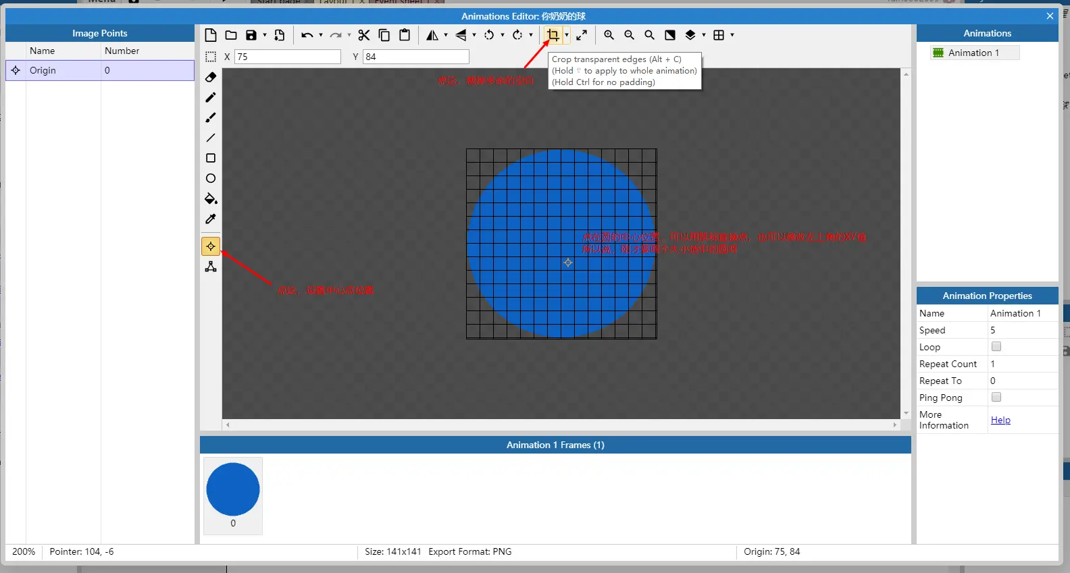This screenshot has height=573, width=1070.
Task: Click the canvas vertical scrollbar down arrow
Action: pos(906,413)
